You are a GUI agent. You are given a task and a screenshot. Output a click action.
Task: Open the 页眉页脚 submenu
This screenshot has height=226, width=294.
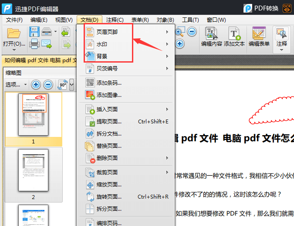point(126,32)
